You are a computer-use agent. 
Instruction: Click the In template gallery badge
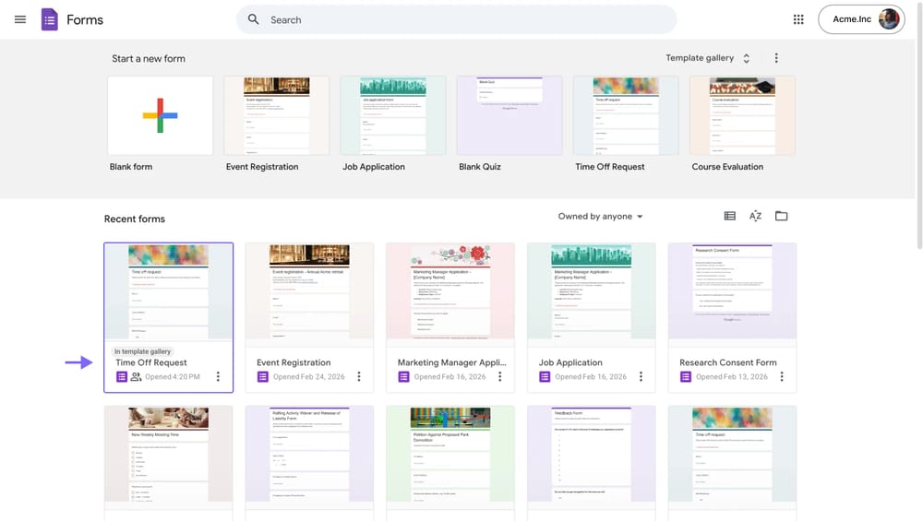142,351
